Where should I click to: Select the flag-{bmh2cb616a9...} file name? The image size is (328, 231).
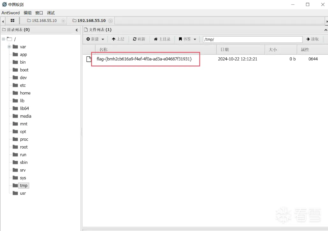144,59
